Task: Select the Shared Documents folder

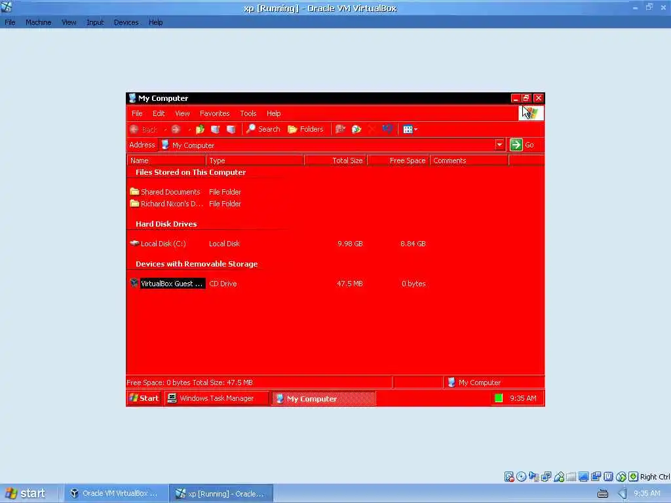Action: (x=165, y=192)
